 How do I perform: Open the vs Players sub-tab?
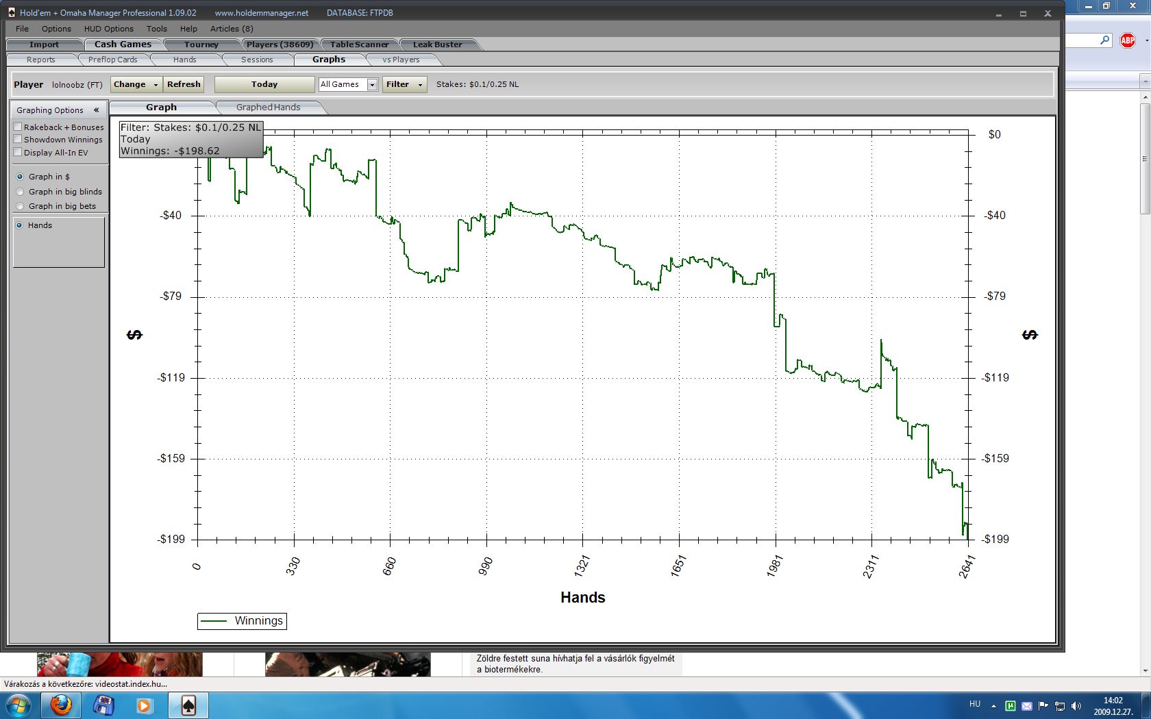[x=401, y=60]
